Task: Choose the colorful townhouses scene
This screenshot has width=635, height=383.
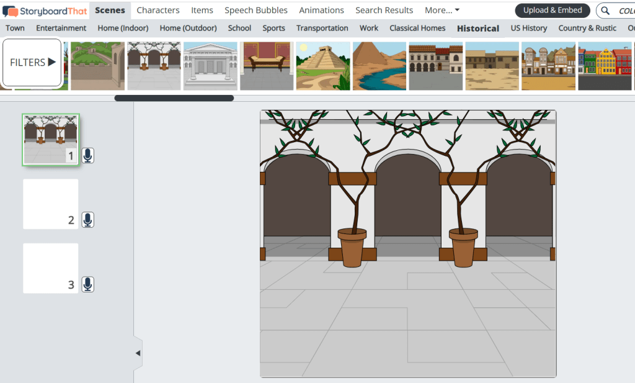Action: tap(605, 66)
